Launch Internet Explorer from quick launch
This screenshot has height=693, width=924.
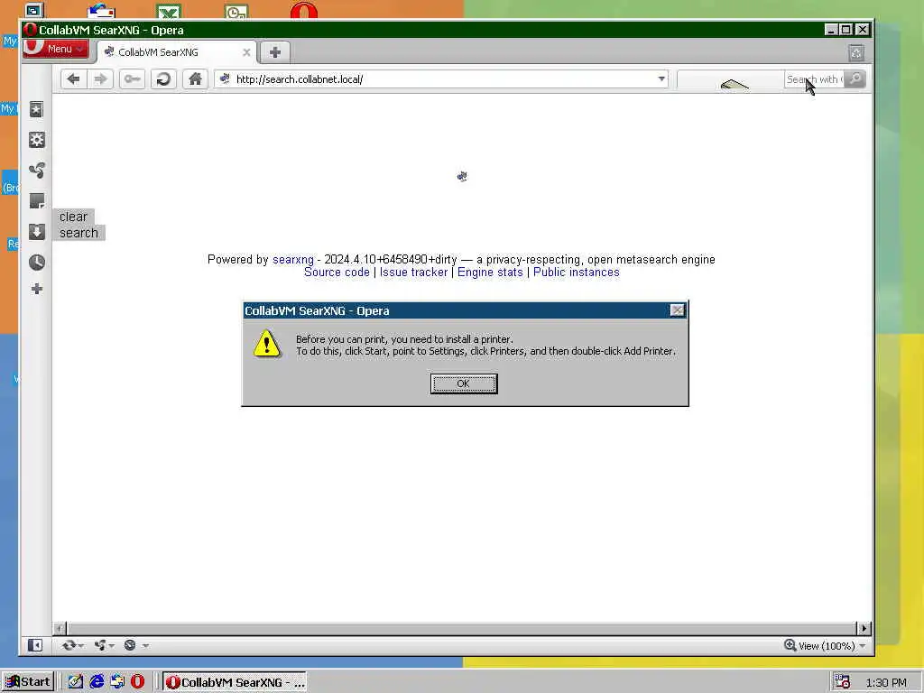97,682
